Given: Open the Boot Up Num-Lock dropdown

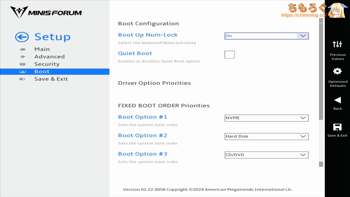Looking at the screenshot, I should point(266,36).
